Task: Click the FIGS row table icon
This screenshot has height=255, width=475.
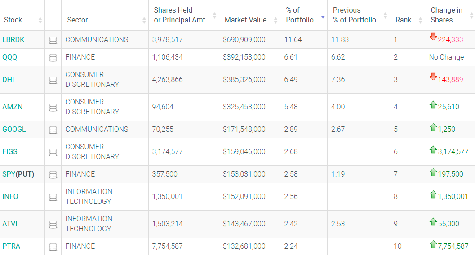Action: pos(53,152)
